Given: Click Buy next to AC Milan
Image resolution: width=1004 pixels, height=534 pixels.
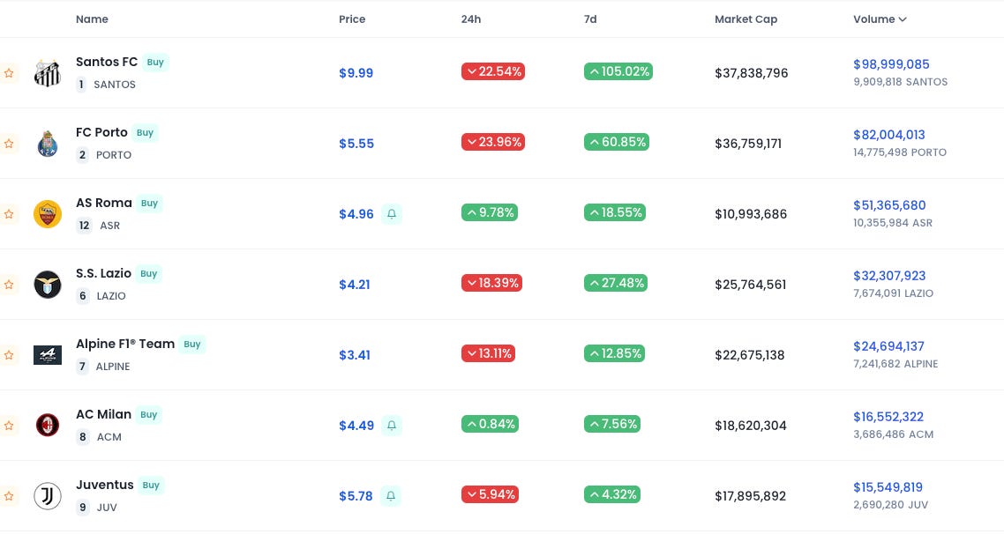Looking at the screenshot, I should point(149,414).
